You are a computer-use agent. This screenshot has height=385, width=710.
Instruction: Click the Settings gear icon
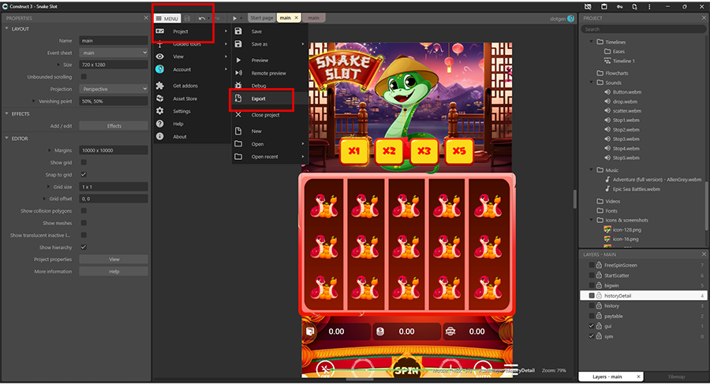160,111
